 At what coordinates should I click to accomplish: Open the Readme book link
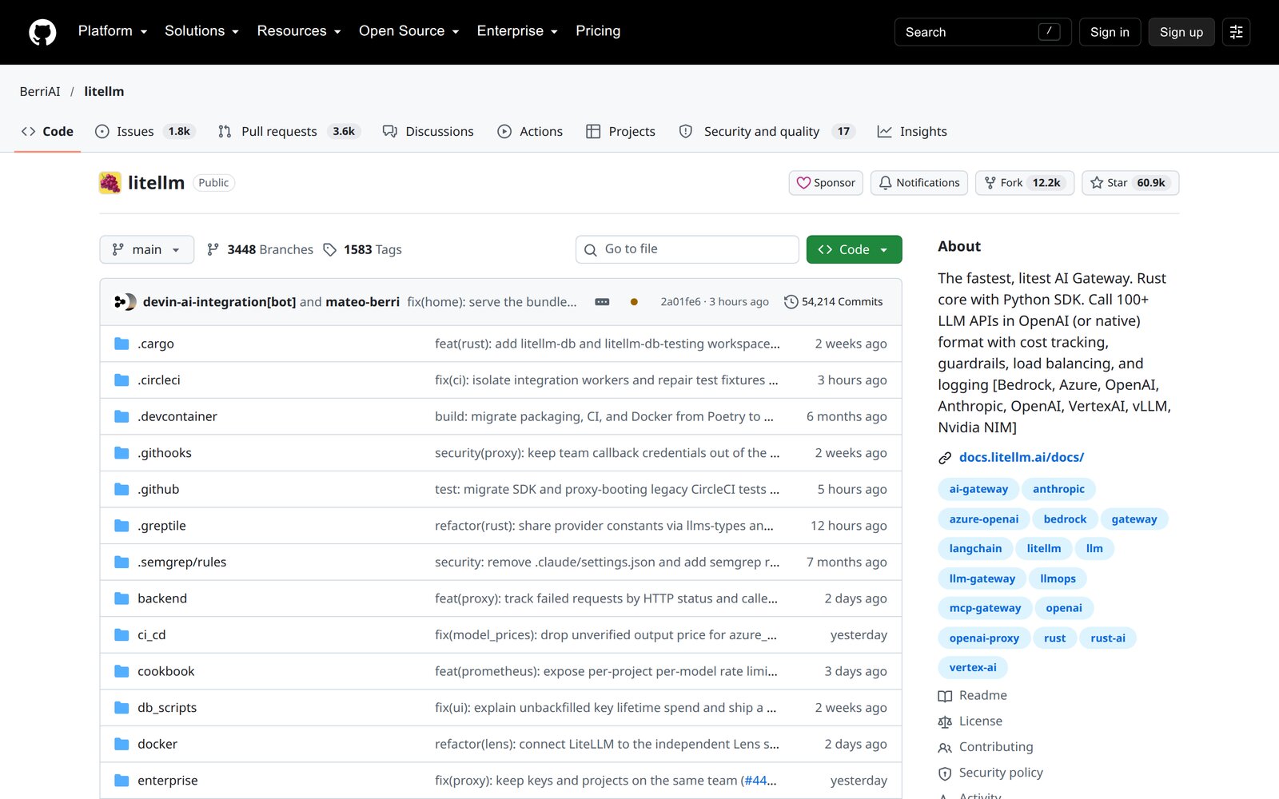pyautogui.click(x=973, y=696)
